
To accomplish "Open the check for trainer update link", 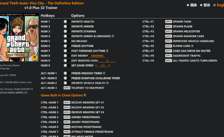I will click(14, 92).
